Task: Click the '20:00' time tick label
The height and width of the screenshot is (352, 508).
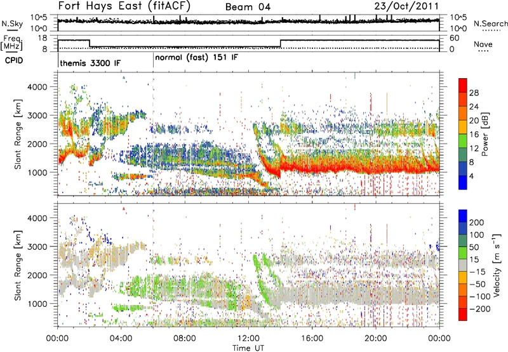Action: click(375, 339)
